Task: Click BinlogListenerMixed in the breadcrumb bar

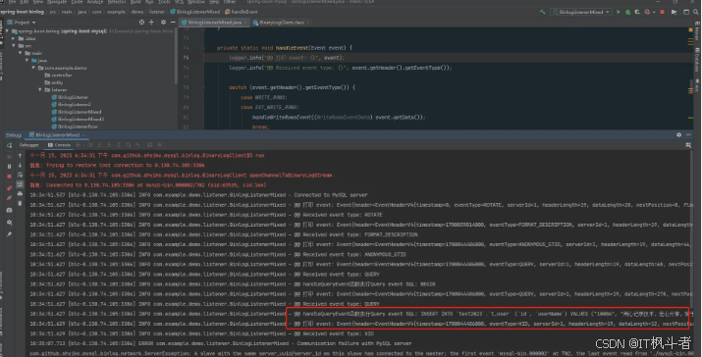Action: 195,12
